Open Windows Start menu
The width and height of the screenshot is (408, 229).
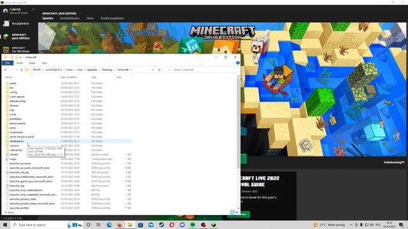[5, 225]
